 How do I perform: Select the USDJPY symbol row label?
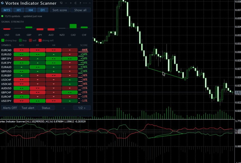pyautogui.click(x=6, y=101)
